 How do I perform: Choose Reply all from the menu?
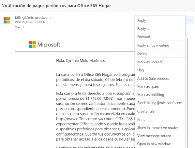click(x=160, y=29)
